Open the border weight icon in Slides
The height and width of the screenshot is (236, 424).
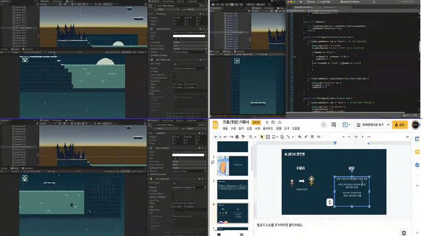click(312, 137)
